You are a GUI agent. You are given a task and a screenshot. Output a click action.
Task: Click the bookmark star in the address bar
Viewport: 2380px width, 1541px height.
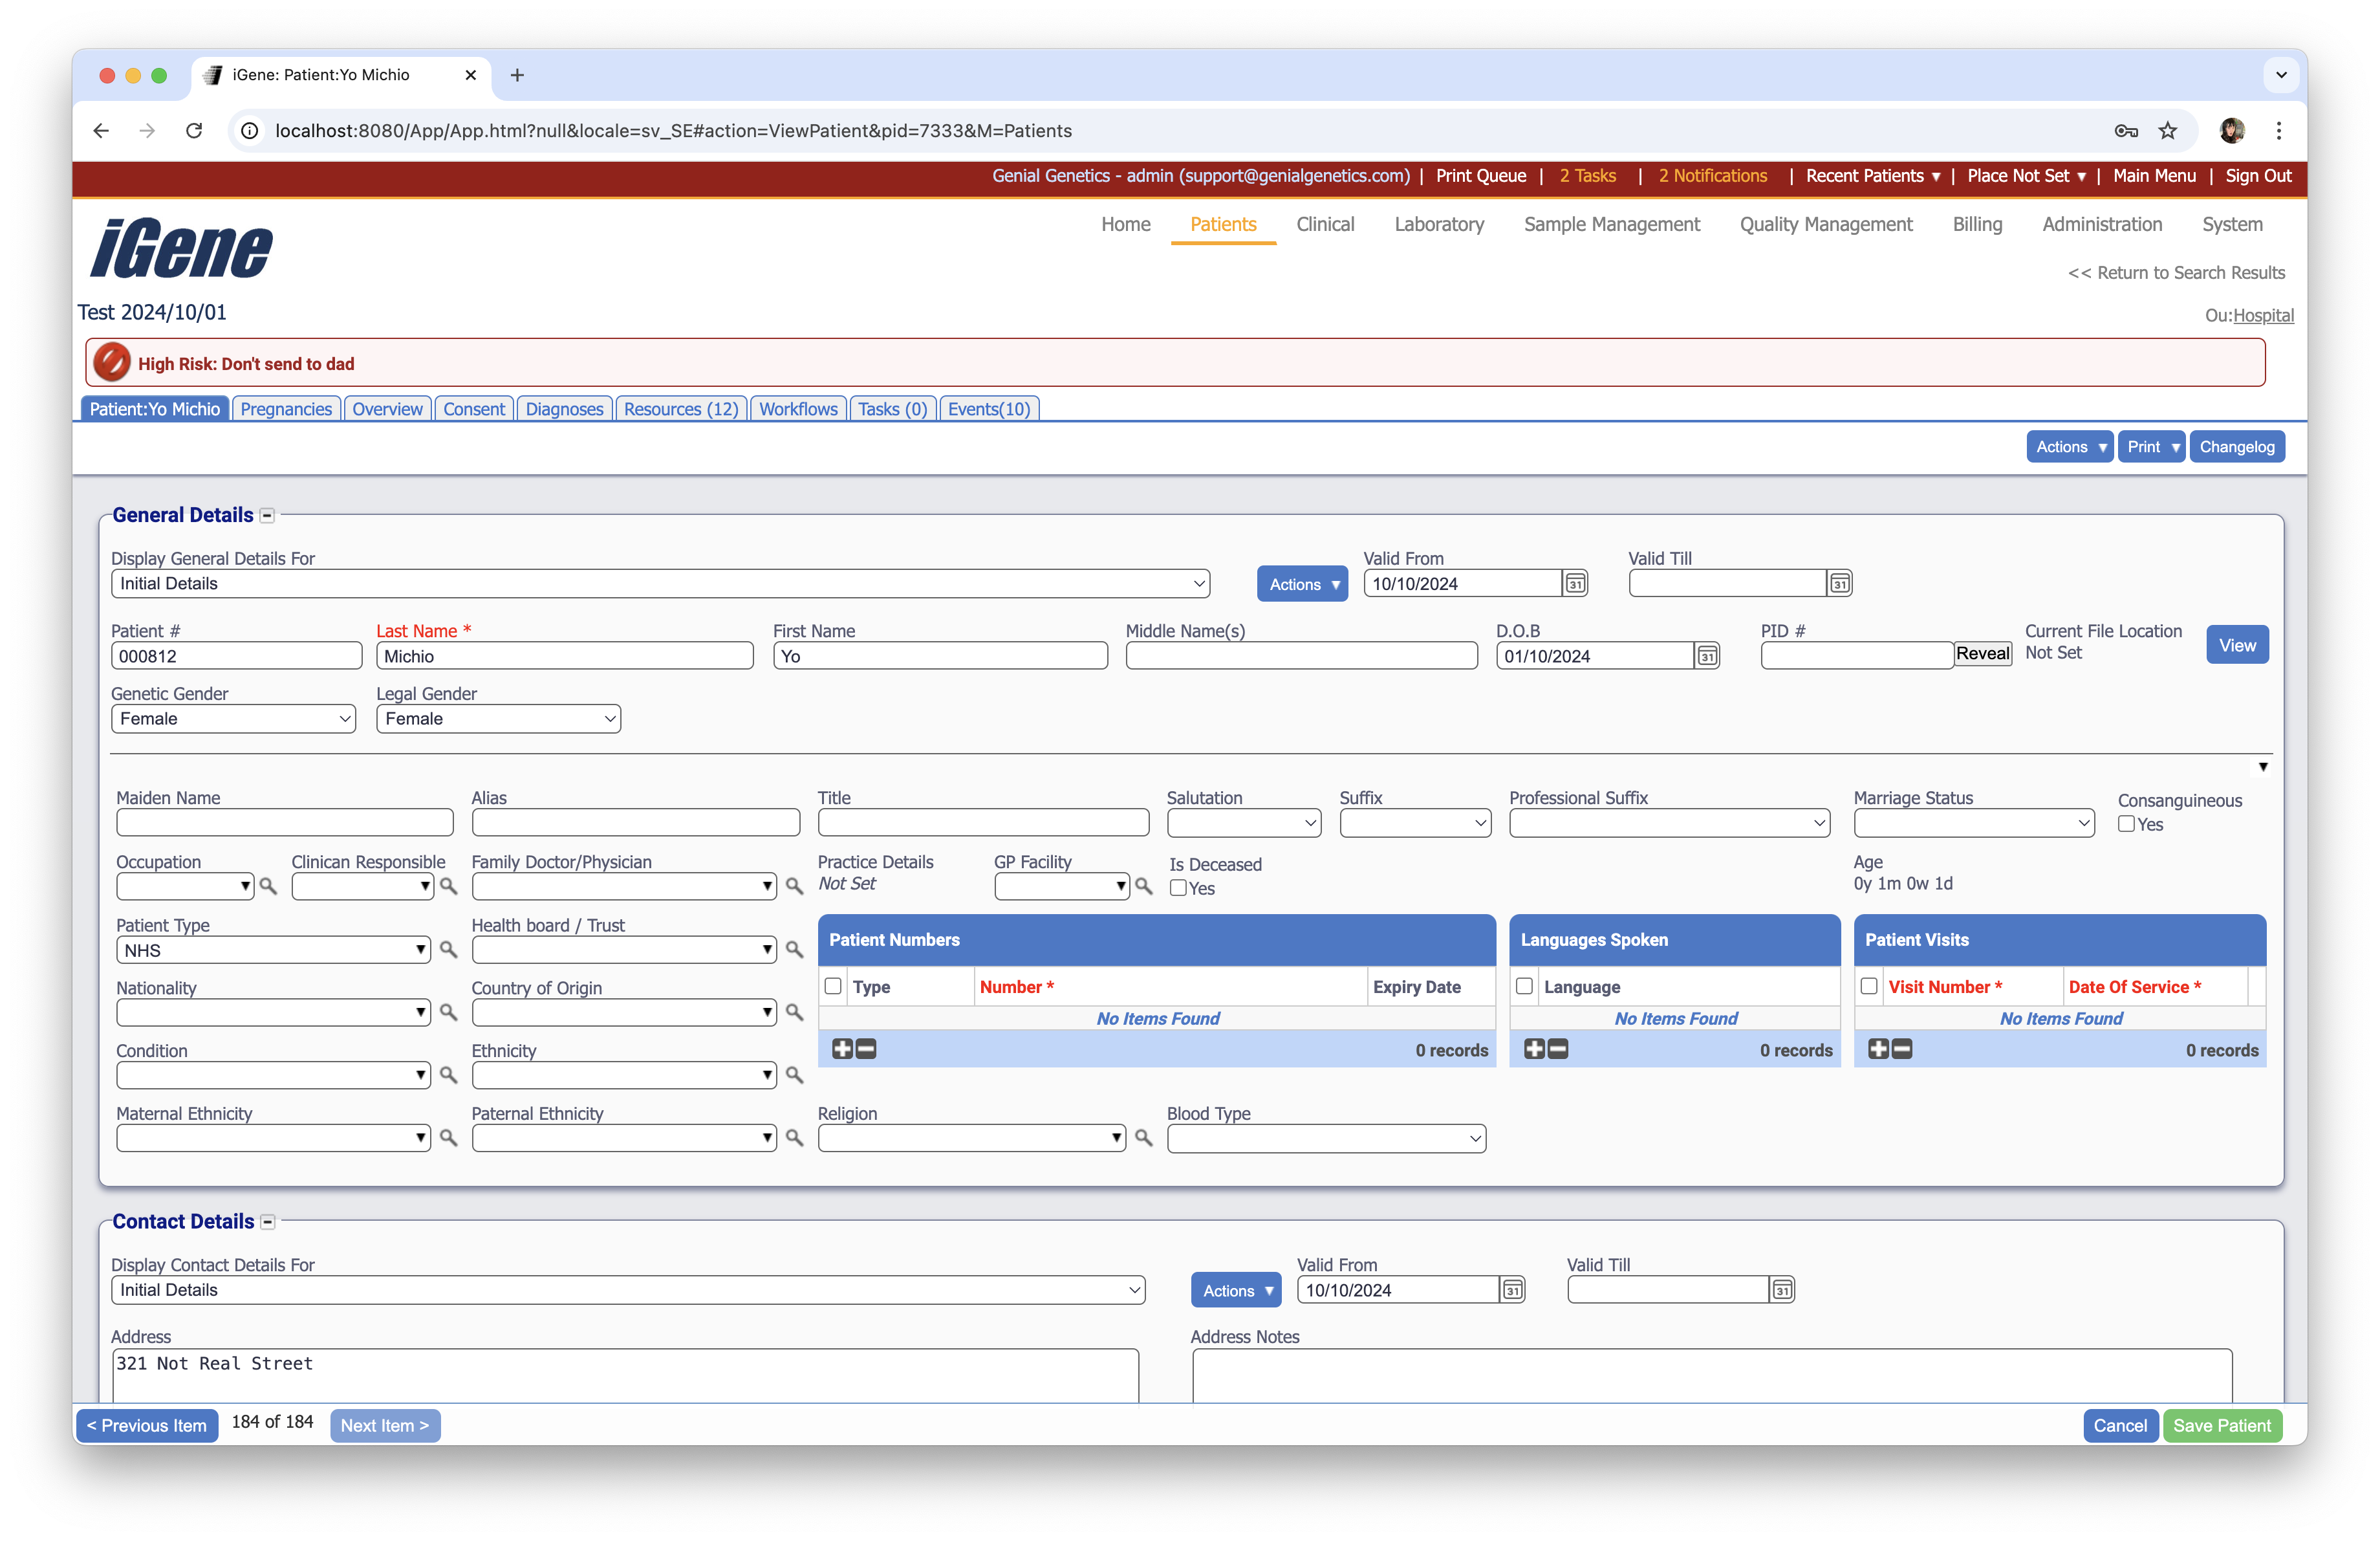coord(2168,131)
